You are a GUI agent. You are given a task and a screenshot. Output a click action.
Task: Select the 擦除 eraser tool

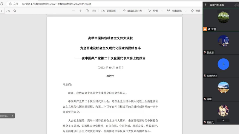(x=196, y=11)
